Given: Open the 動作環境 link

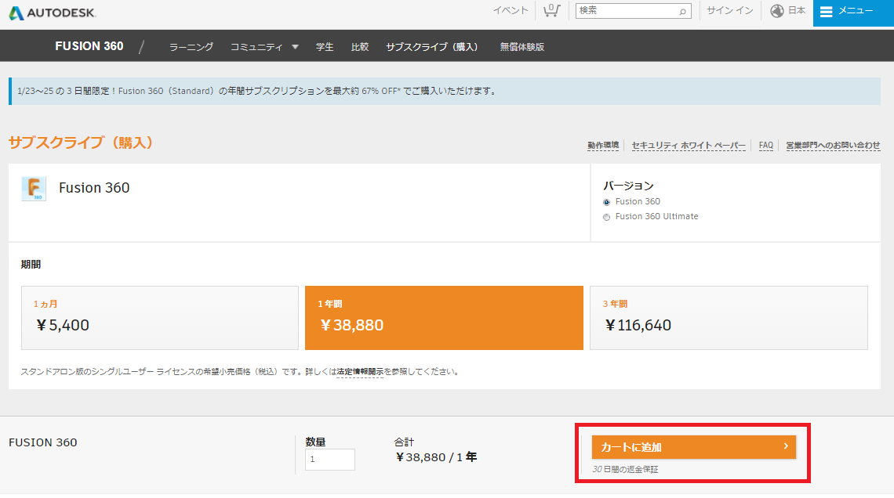Looking at the screenshot, I should tap(603, 145).
